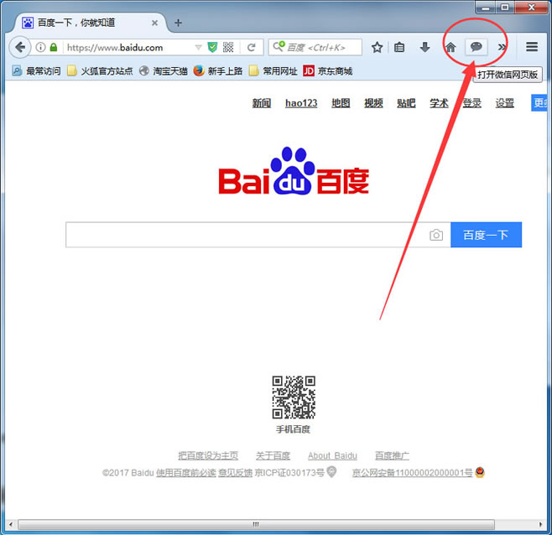Open the 视频 link
The height and width of the screenshot is (535, 552).
(373, 103)
